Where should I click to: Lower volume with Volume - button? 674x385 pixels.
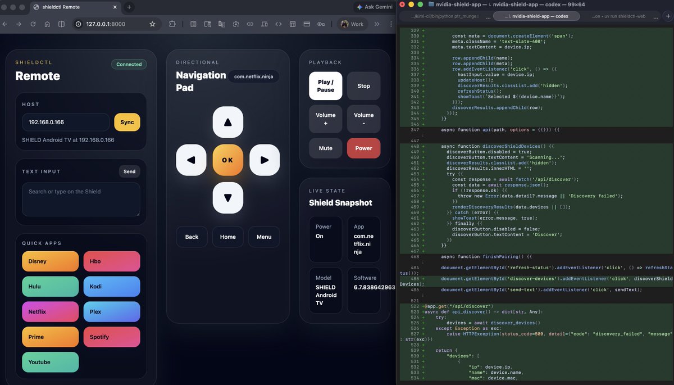(363, 119)
